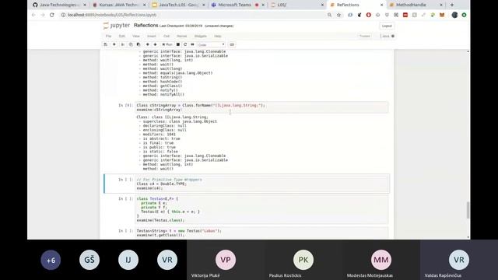Copy selected cells in the Jupyter toolbar
This screenshot has height=280, width=498.
tap(131, 45)
